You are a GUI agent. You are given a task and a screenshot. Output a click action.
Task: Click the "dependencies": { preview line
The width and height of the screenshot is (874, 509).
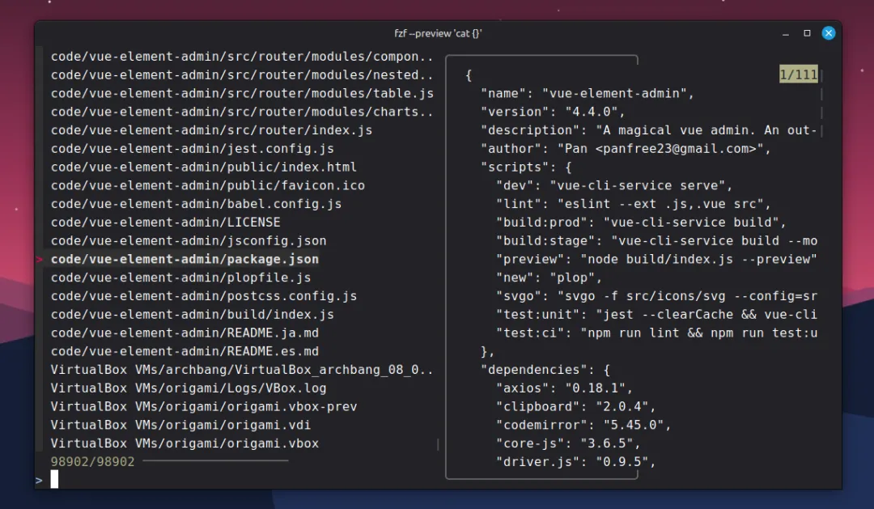pos(545,369)
